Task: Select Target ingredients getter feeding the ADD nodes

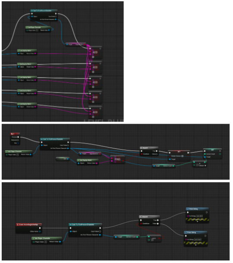Action: [76, 45]
